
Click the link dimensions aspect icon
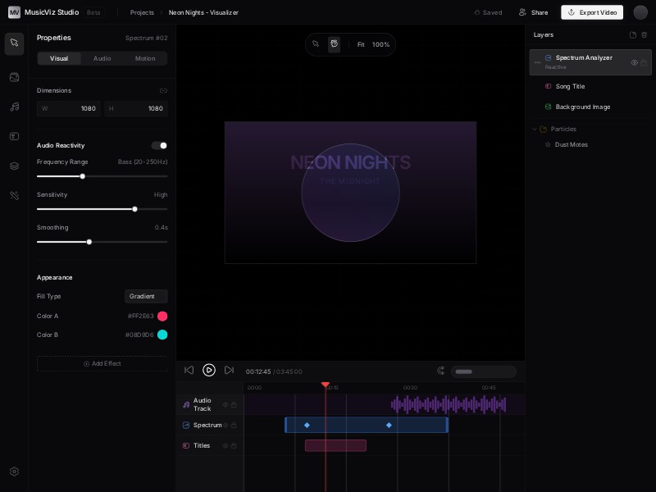(163, 91)
